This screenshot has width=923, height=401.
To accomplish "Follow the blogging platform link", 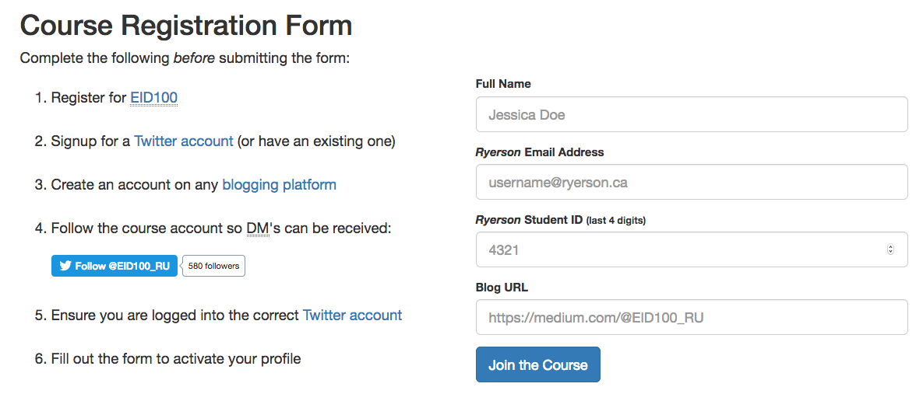I will (279, 185).
